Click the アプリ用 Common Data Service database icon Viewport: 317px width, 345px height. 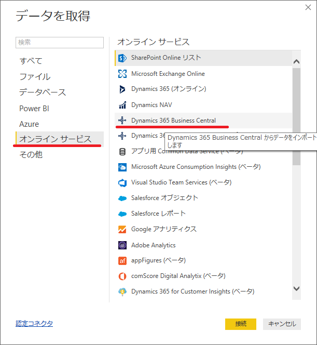pyautogui.click(x=122, y=152)
